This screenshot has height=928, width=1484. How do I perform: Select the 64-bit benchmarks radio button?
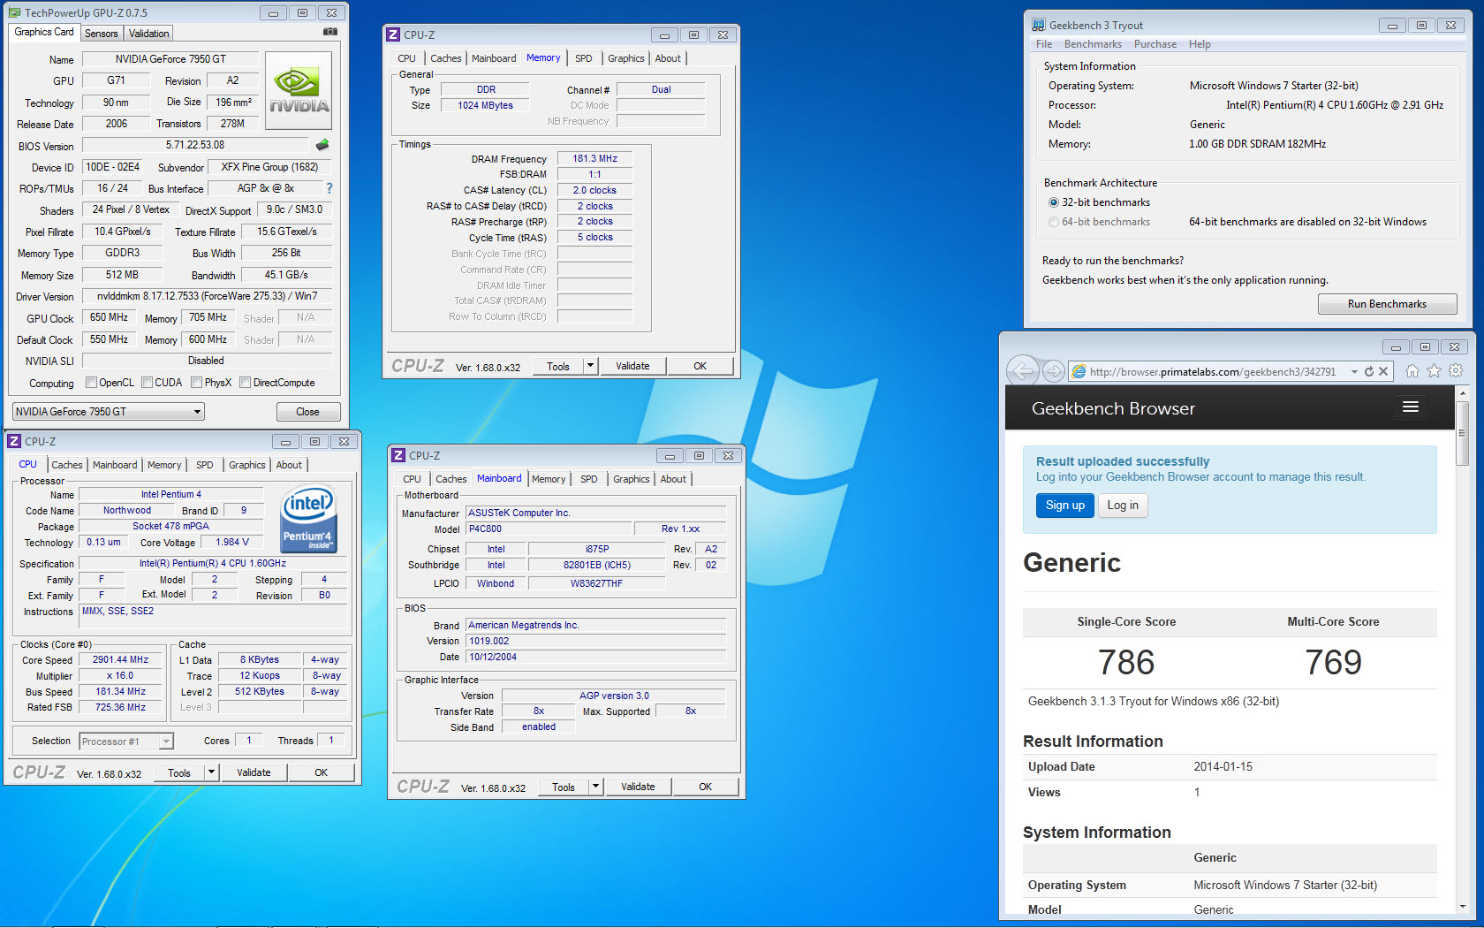(x=1054, y=222)
